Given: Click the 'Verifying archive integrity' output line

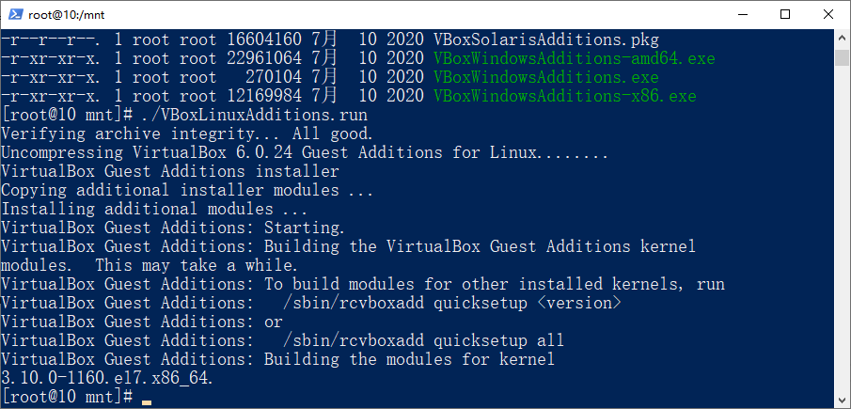Looking at the screenshot, I should pyautogui.click(x=187, y=134).
